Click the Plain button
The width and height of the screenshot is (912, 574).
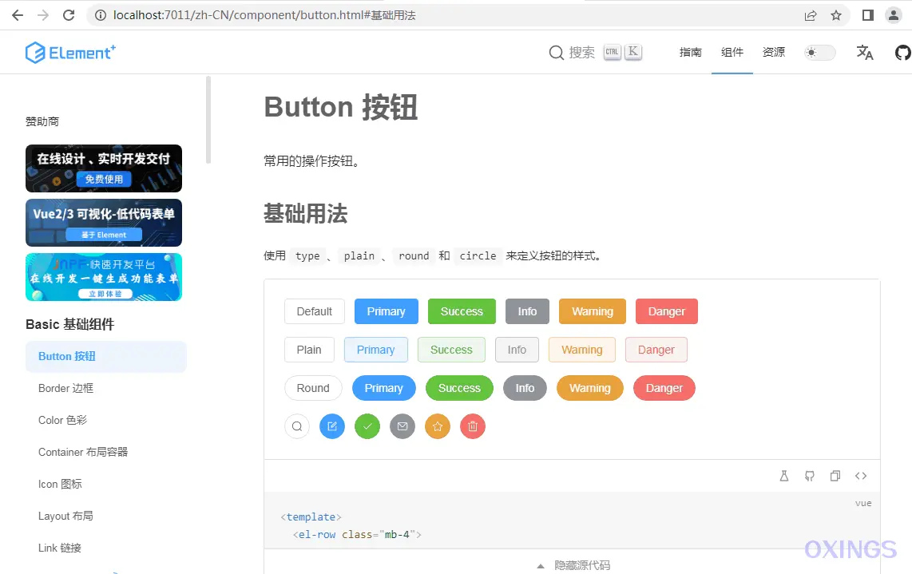309,350
